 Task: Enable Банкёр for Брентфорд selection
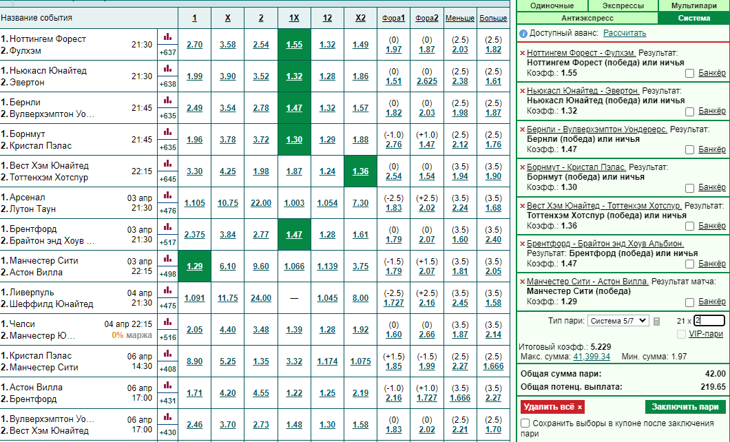click(689, 264)
